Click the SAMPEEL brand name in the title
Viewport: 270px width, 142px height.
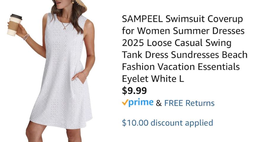click(142, 19)
